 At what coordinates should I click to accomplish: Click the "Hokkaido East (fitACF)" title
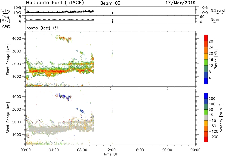tap(55, 3)
